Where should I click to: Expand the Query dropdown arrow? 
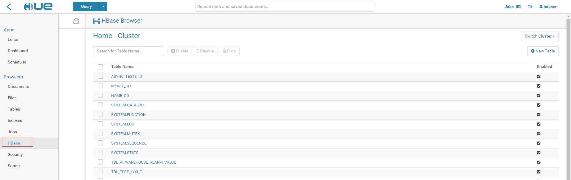[103, 7]
